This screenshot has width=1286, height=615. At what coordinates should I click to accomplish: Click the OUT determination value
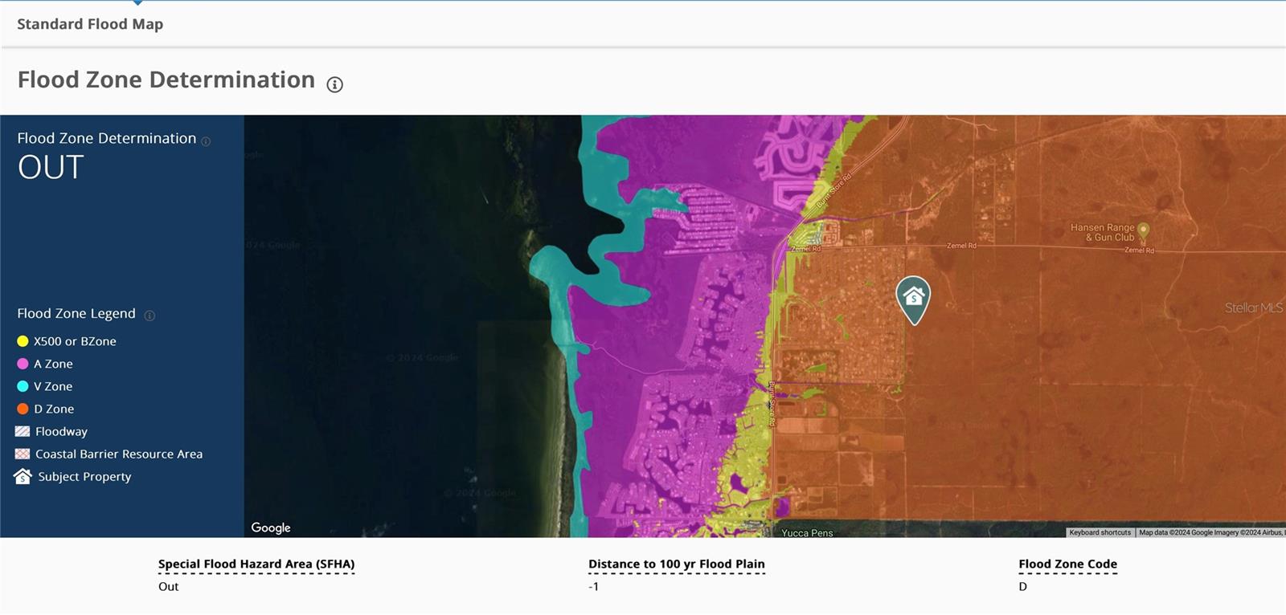[51, 168]
